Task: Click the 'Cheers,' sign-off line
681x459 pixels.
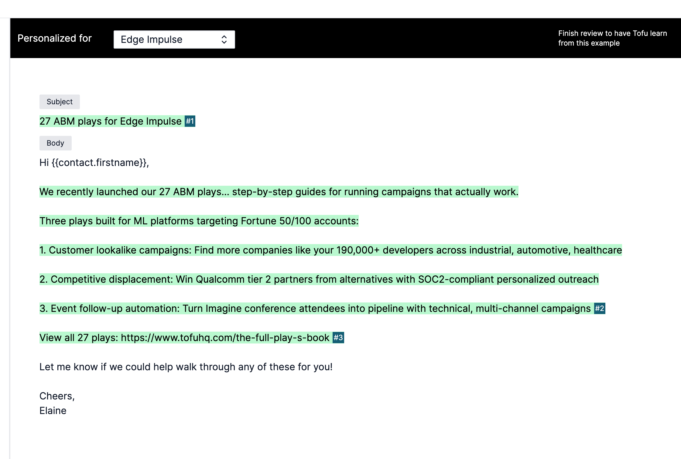Action: point(57,396)
